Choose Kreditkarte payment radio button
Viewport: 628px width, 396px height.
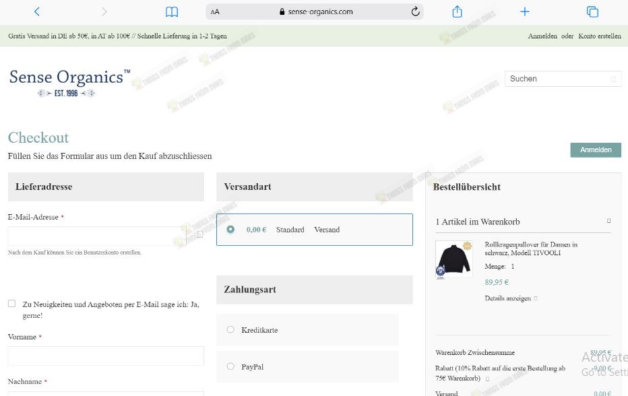click(230, 329)
